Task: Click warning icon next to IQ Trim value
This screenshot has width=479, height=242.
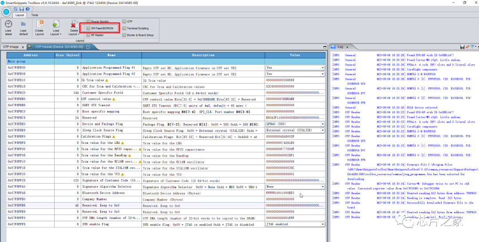Action: point(106,81)
